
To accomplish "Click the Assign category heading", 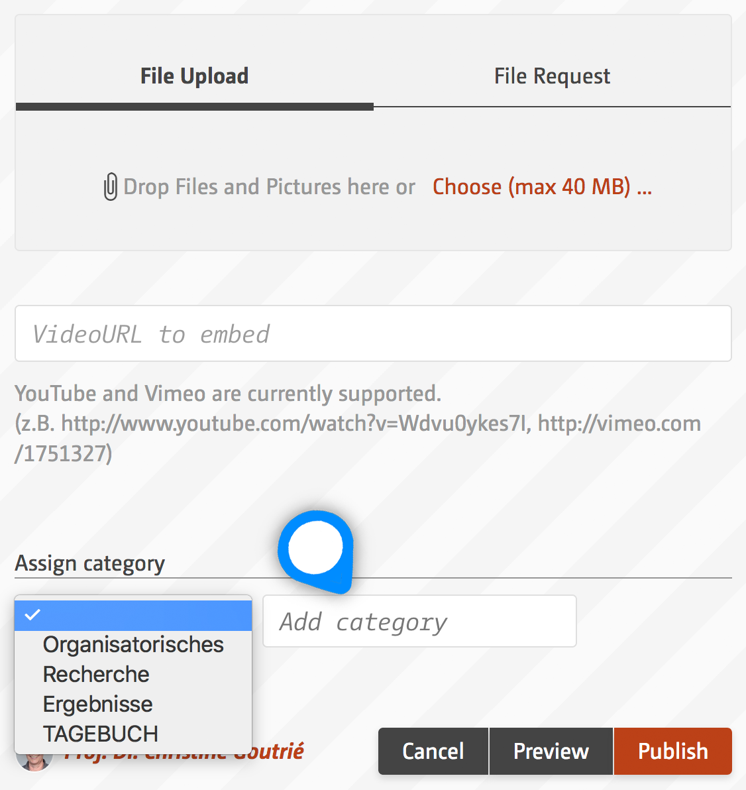I will click(89, 563).
